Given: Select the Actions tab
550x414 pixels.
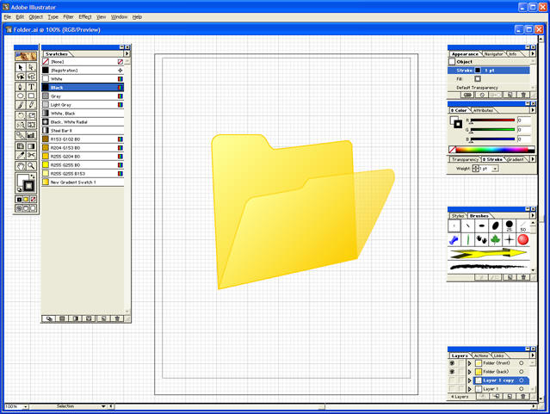Looking at the screenshot, I should [481, 355].
